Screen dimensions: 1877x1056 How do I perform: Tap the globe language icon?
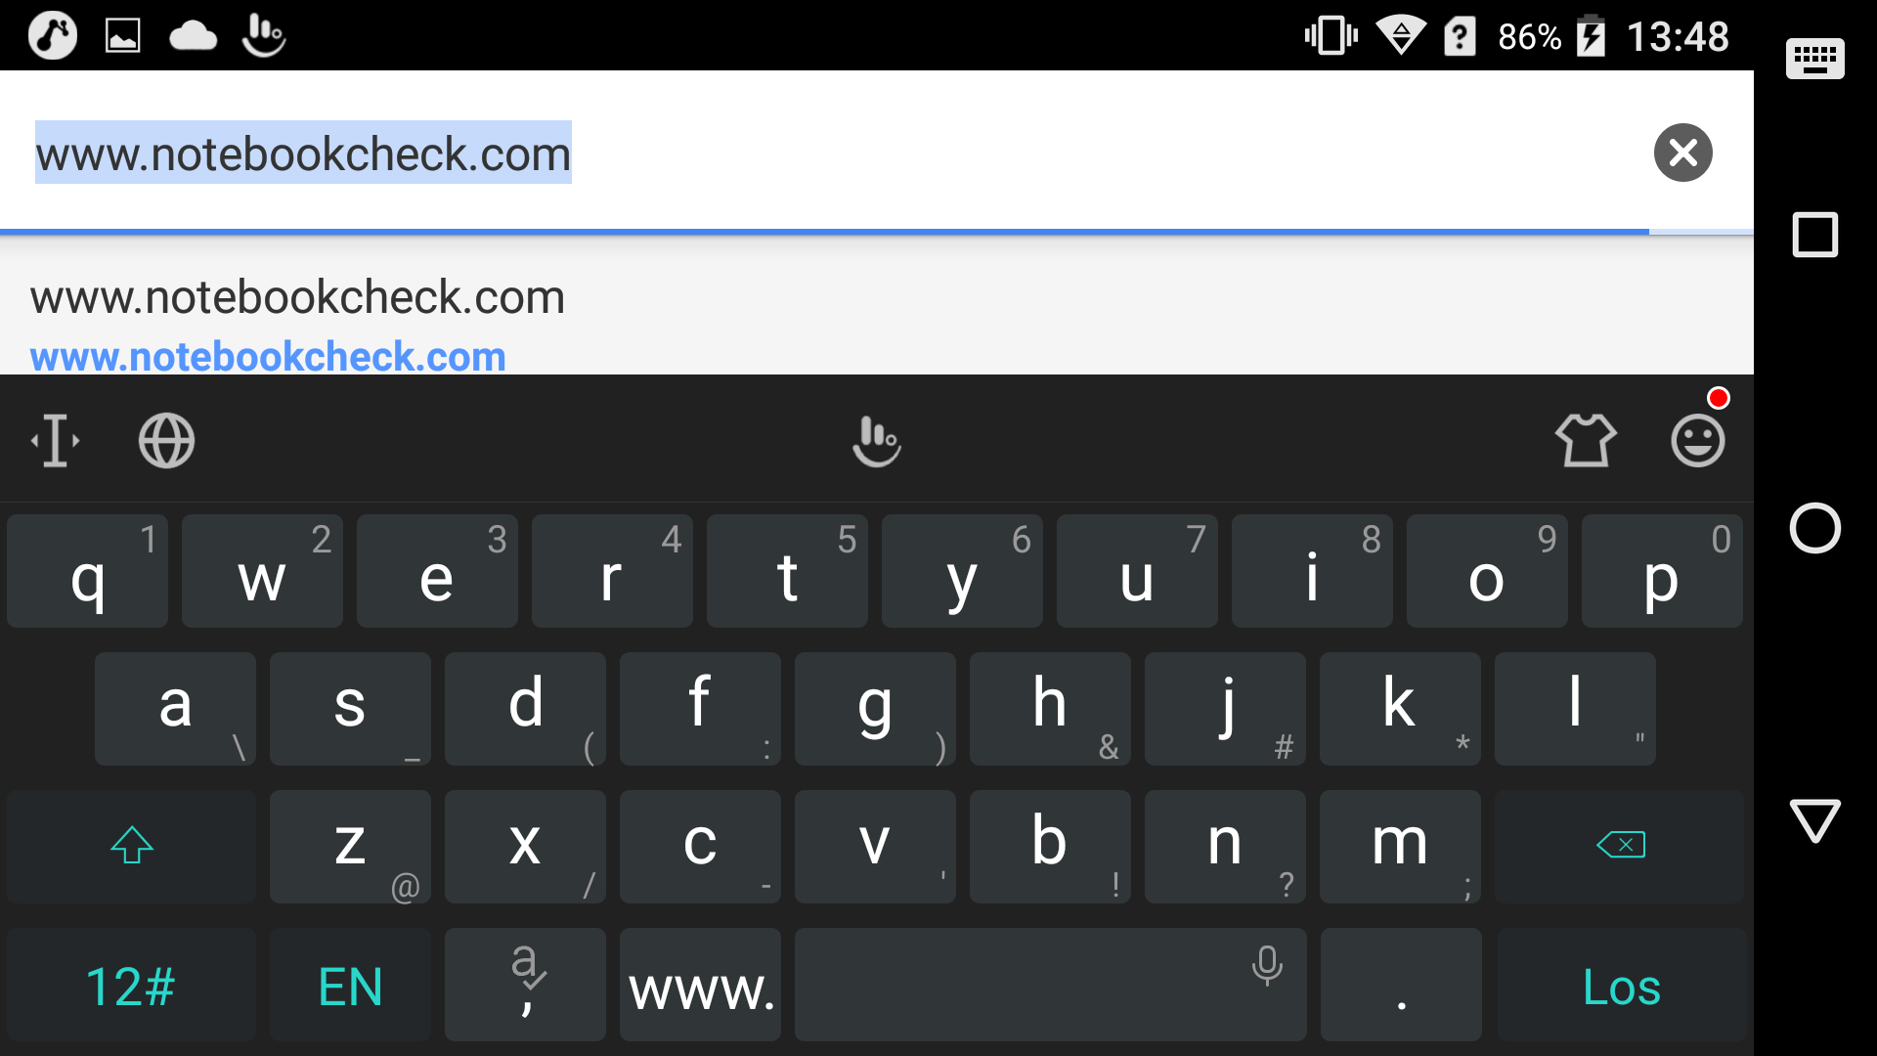[166, 440]
